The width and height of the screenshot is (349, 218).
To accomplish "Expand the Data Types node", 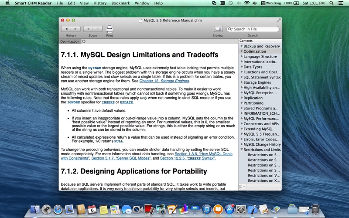I will (x=242, y=67).
